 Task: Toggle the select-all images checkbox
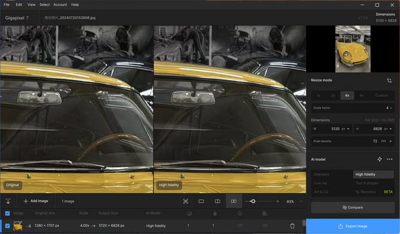(7, 213)
